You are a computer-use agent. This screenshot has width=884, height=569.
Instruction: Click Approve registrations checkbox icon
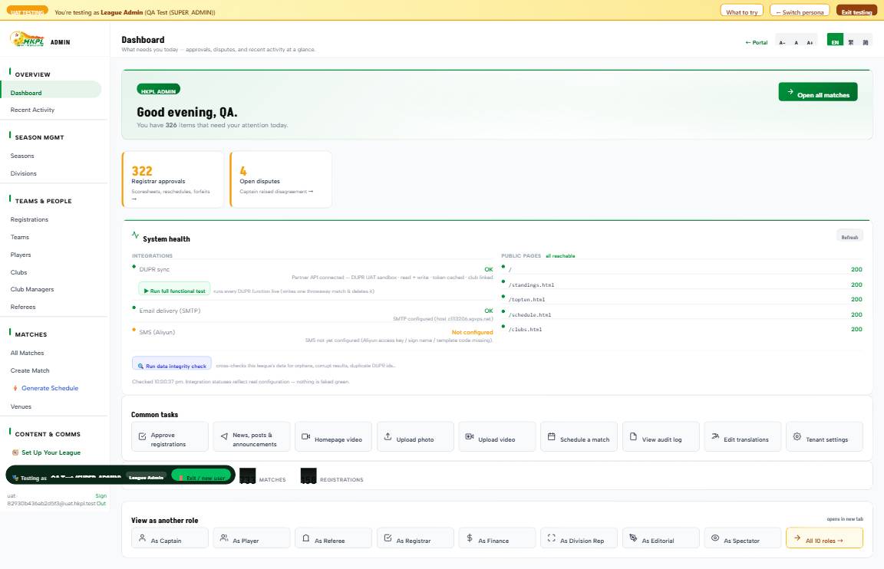[x=142, y=436]
